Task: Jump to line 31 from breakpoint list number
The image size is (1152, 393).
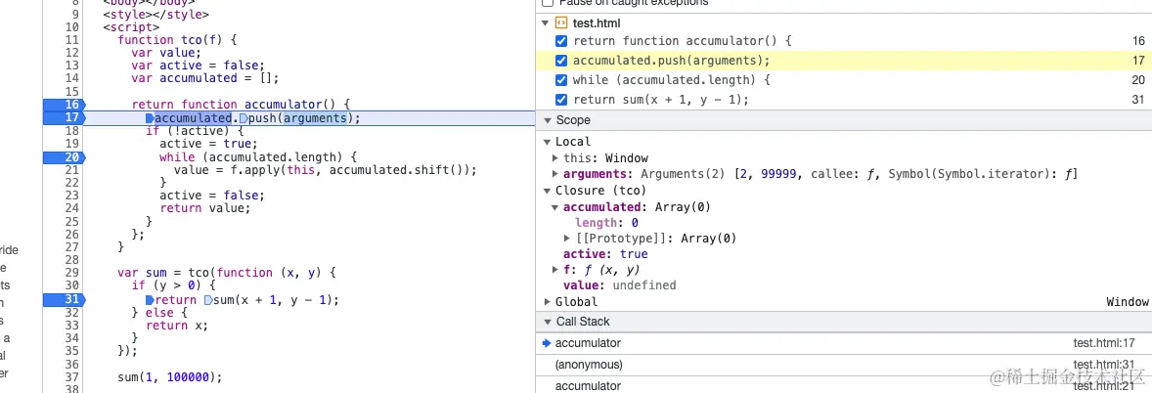Action: coord(1138,99)
